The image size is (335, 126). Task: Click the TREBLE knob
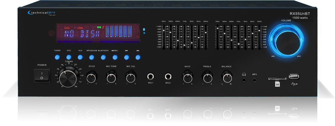coord(207,77)
